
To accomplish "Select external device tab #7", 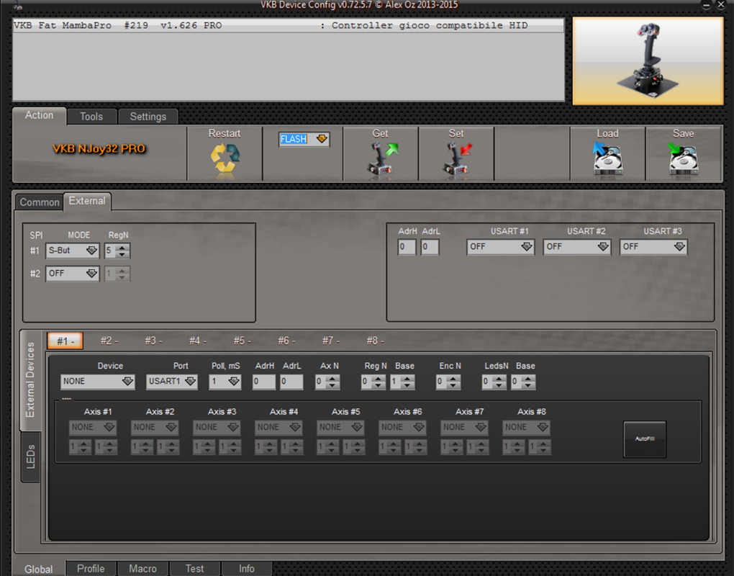I will pos(331,341).
